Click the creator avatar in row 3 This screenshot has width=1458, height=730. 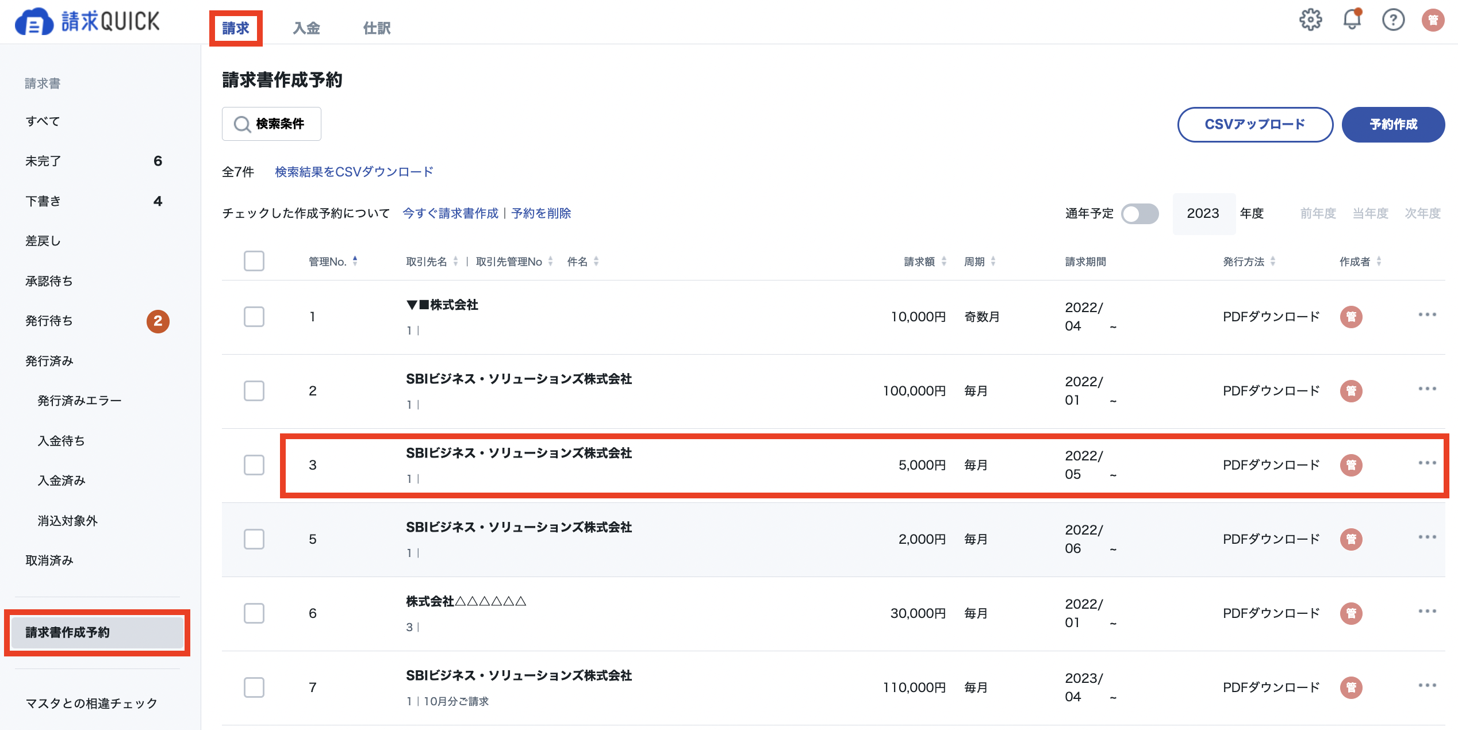(1351, 465)
